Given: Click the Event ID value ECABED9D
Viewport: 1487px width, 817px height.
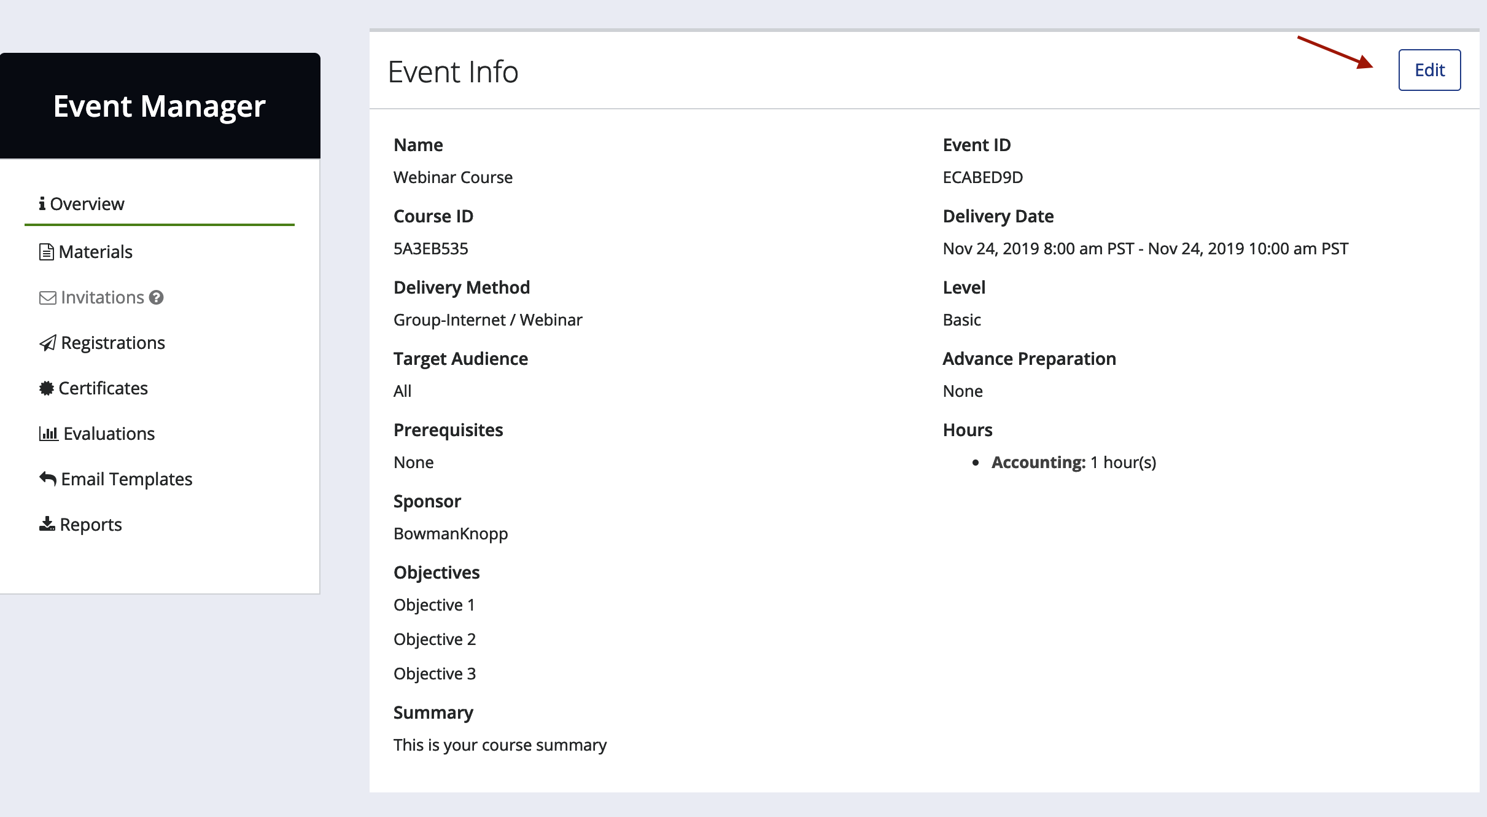Looking at the screenshot, I should pos(982,178).
